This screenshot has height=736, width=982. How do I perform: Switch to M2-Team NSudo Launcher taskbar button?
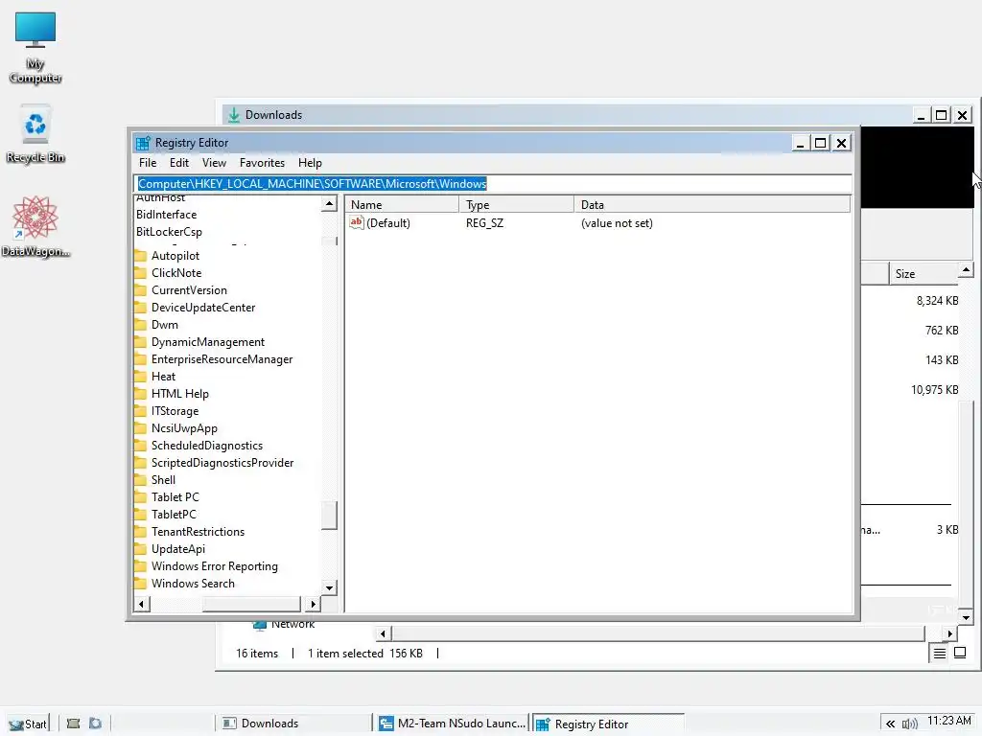click(x=453, y=724)
